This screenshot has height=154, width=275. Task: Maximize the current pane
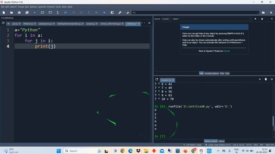point(112,12)
